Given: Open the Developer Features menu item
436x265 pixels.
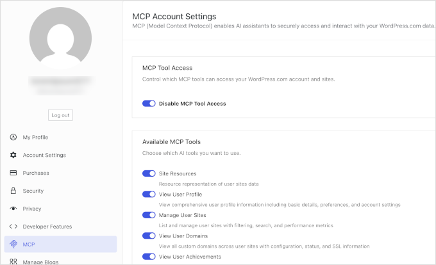Looking at the screenshot, I should point(47,227).
